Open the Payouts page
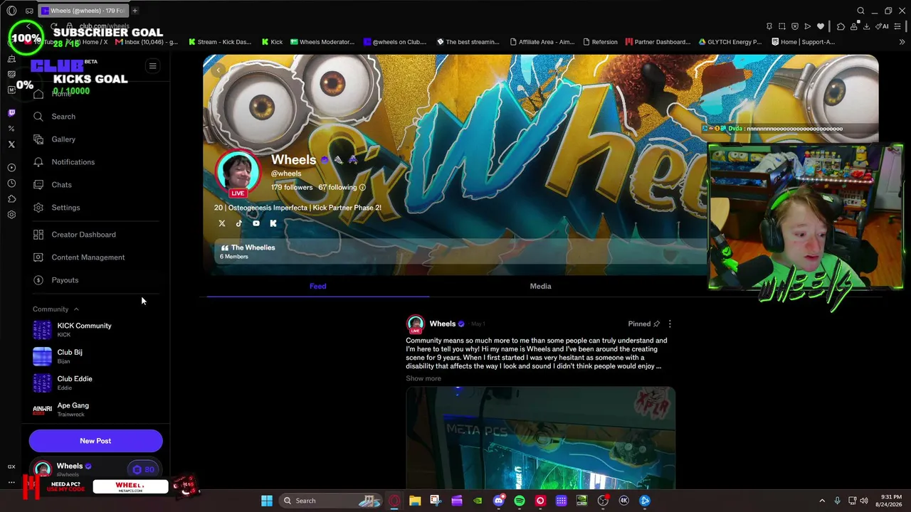 click(65, 280)
